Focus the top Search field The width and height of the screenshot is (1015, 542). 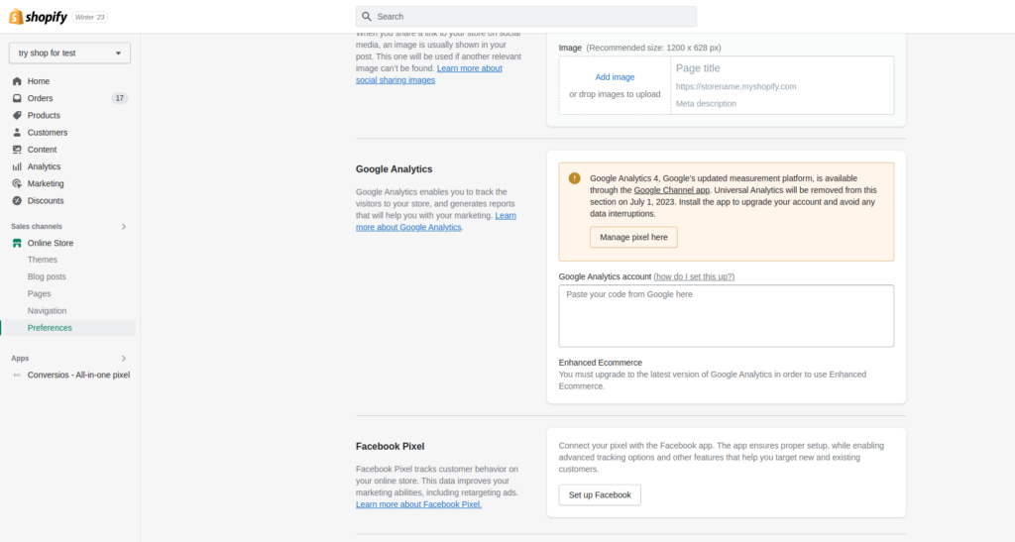pos(526,16)
